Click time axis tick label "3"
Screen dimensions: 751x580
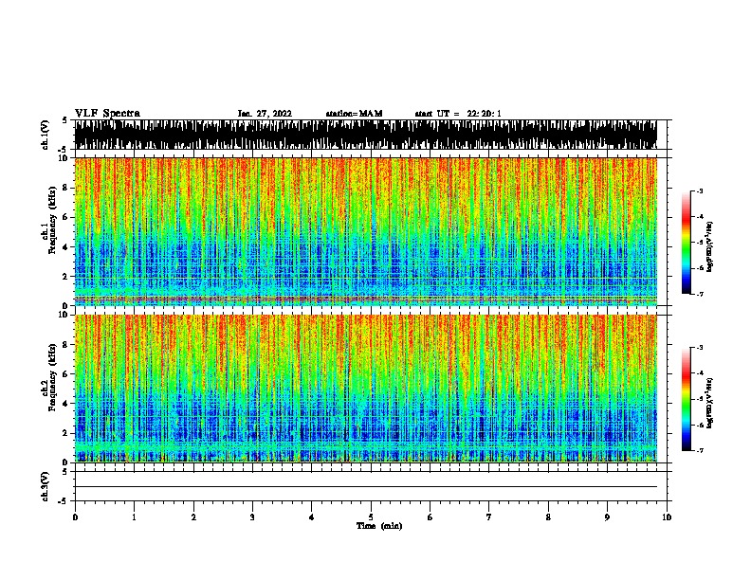click(252, 517)
